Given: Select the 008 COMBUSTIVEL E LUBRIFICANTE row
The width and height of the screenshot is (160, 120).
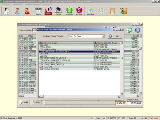Looking at the screenshot, I should pyautogui.click(x=79, y=52).
